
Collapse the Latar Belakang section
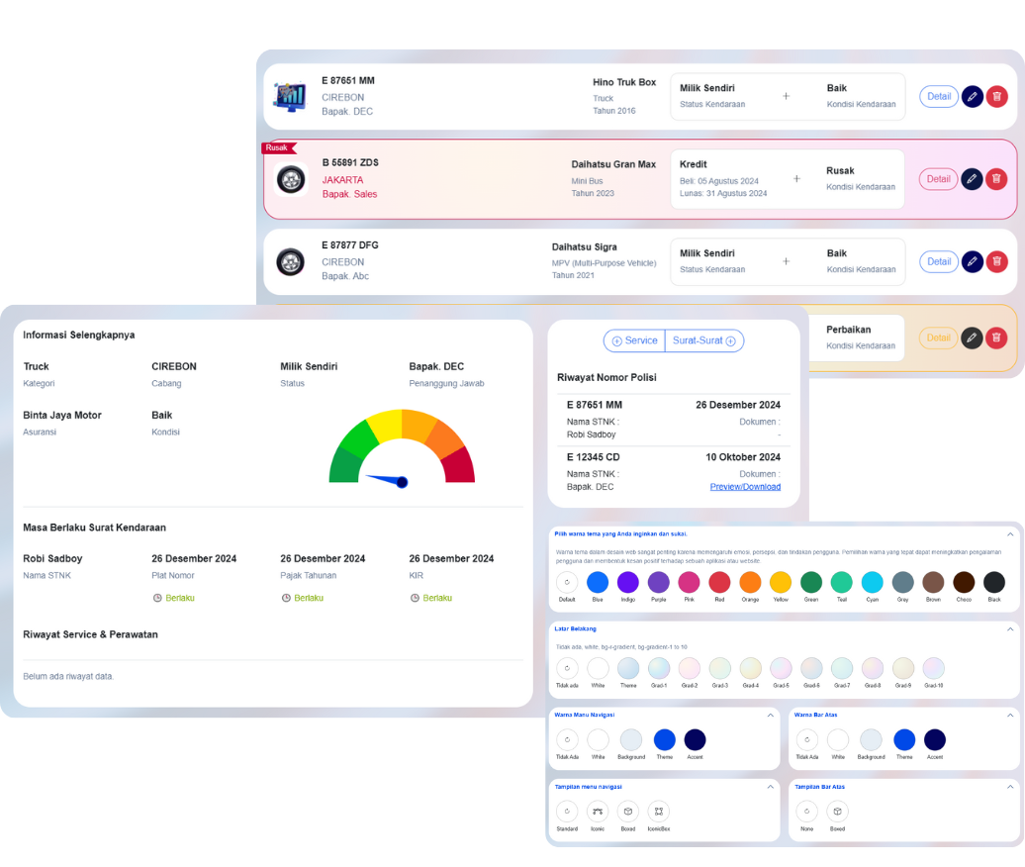[x=1010, y=628]
